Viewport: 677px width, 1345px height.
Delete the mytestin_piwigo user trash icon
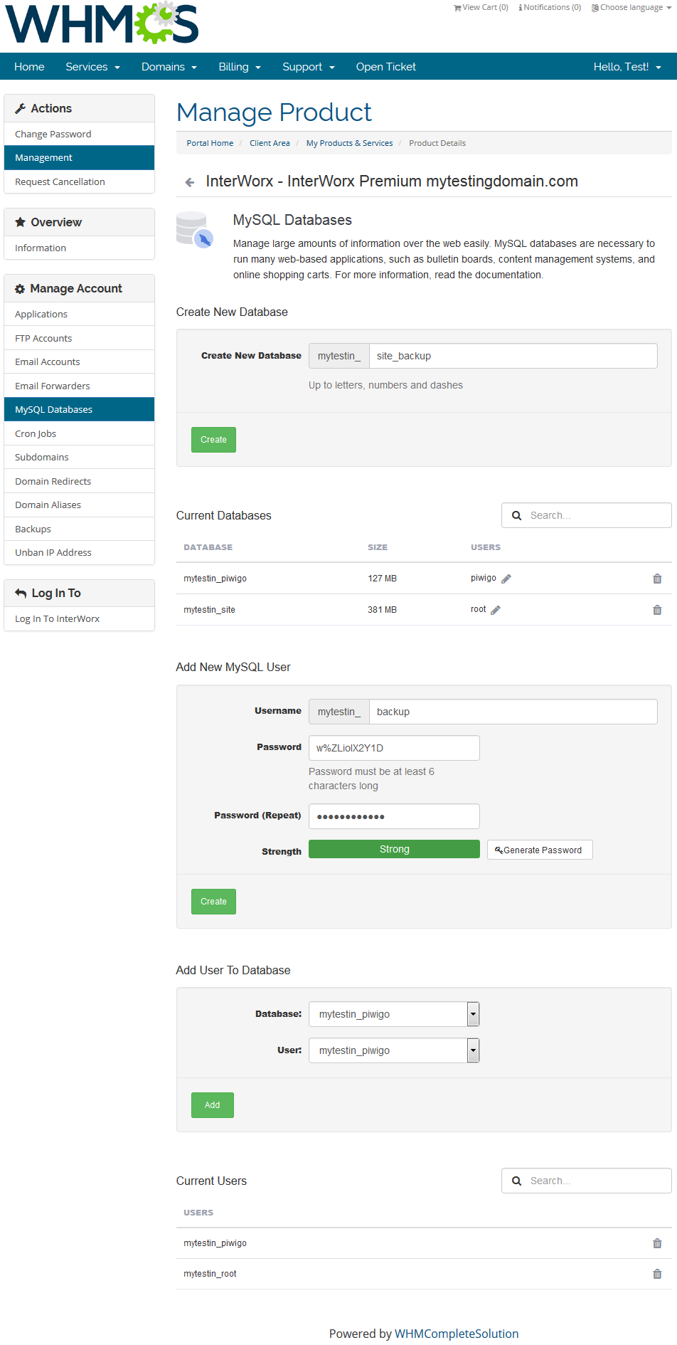[657, 1243]
